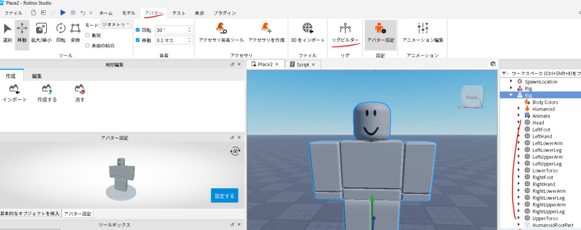Viewport: 581px width, 230px height.
Task: Create a new file from quick access
Action: 34,13
